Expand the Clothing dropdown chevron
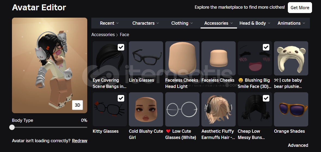321x152 pixels. [x=192, y=23]
